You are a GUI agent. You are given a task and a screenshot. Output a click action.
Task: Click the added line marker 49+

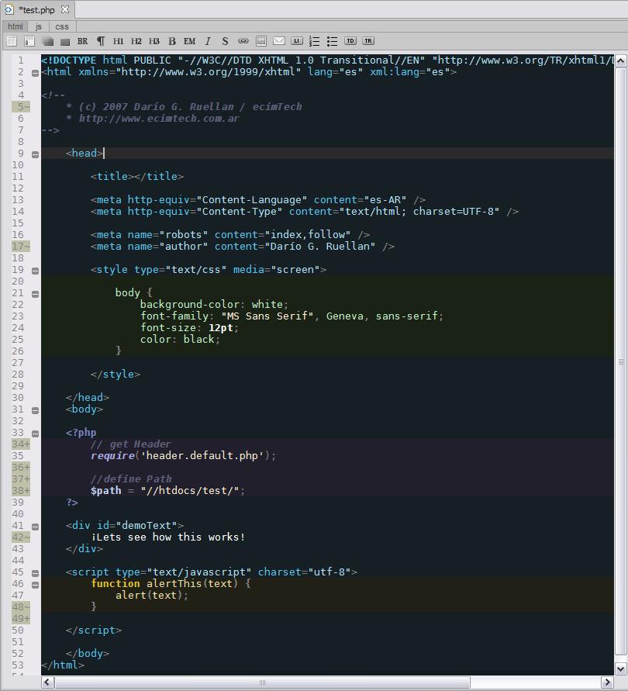(21, 619)
